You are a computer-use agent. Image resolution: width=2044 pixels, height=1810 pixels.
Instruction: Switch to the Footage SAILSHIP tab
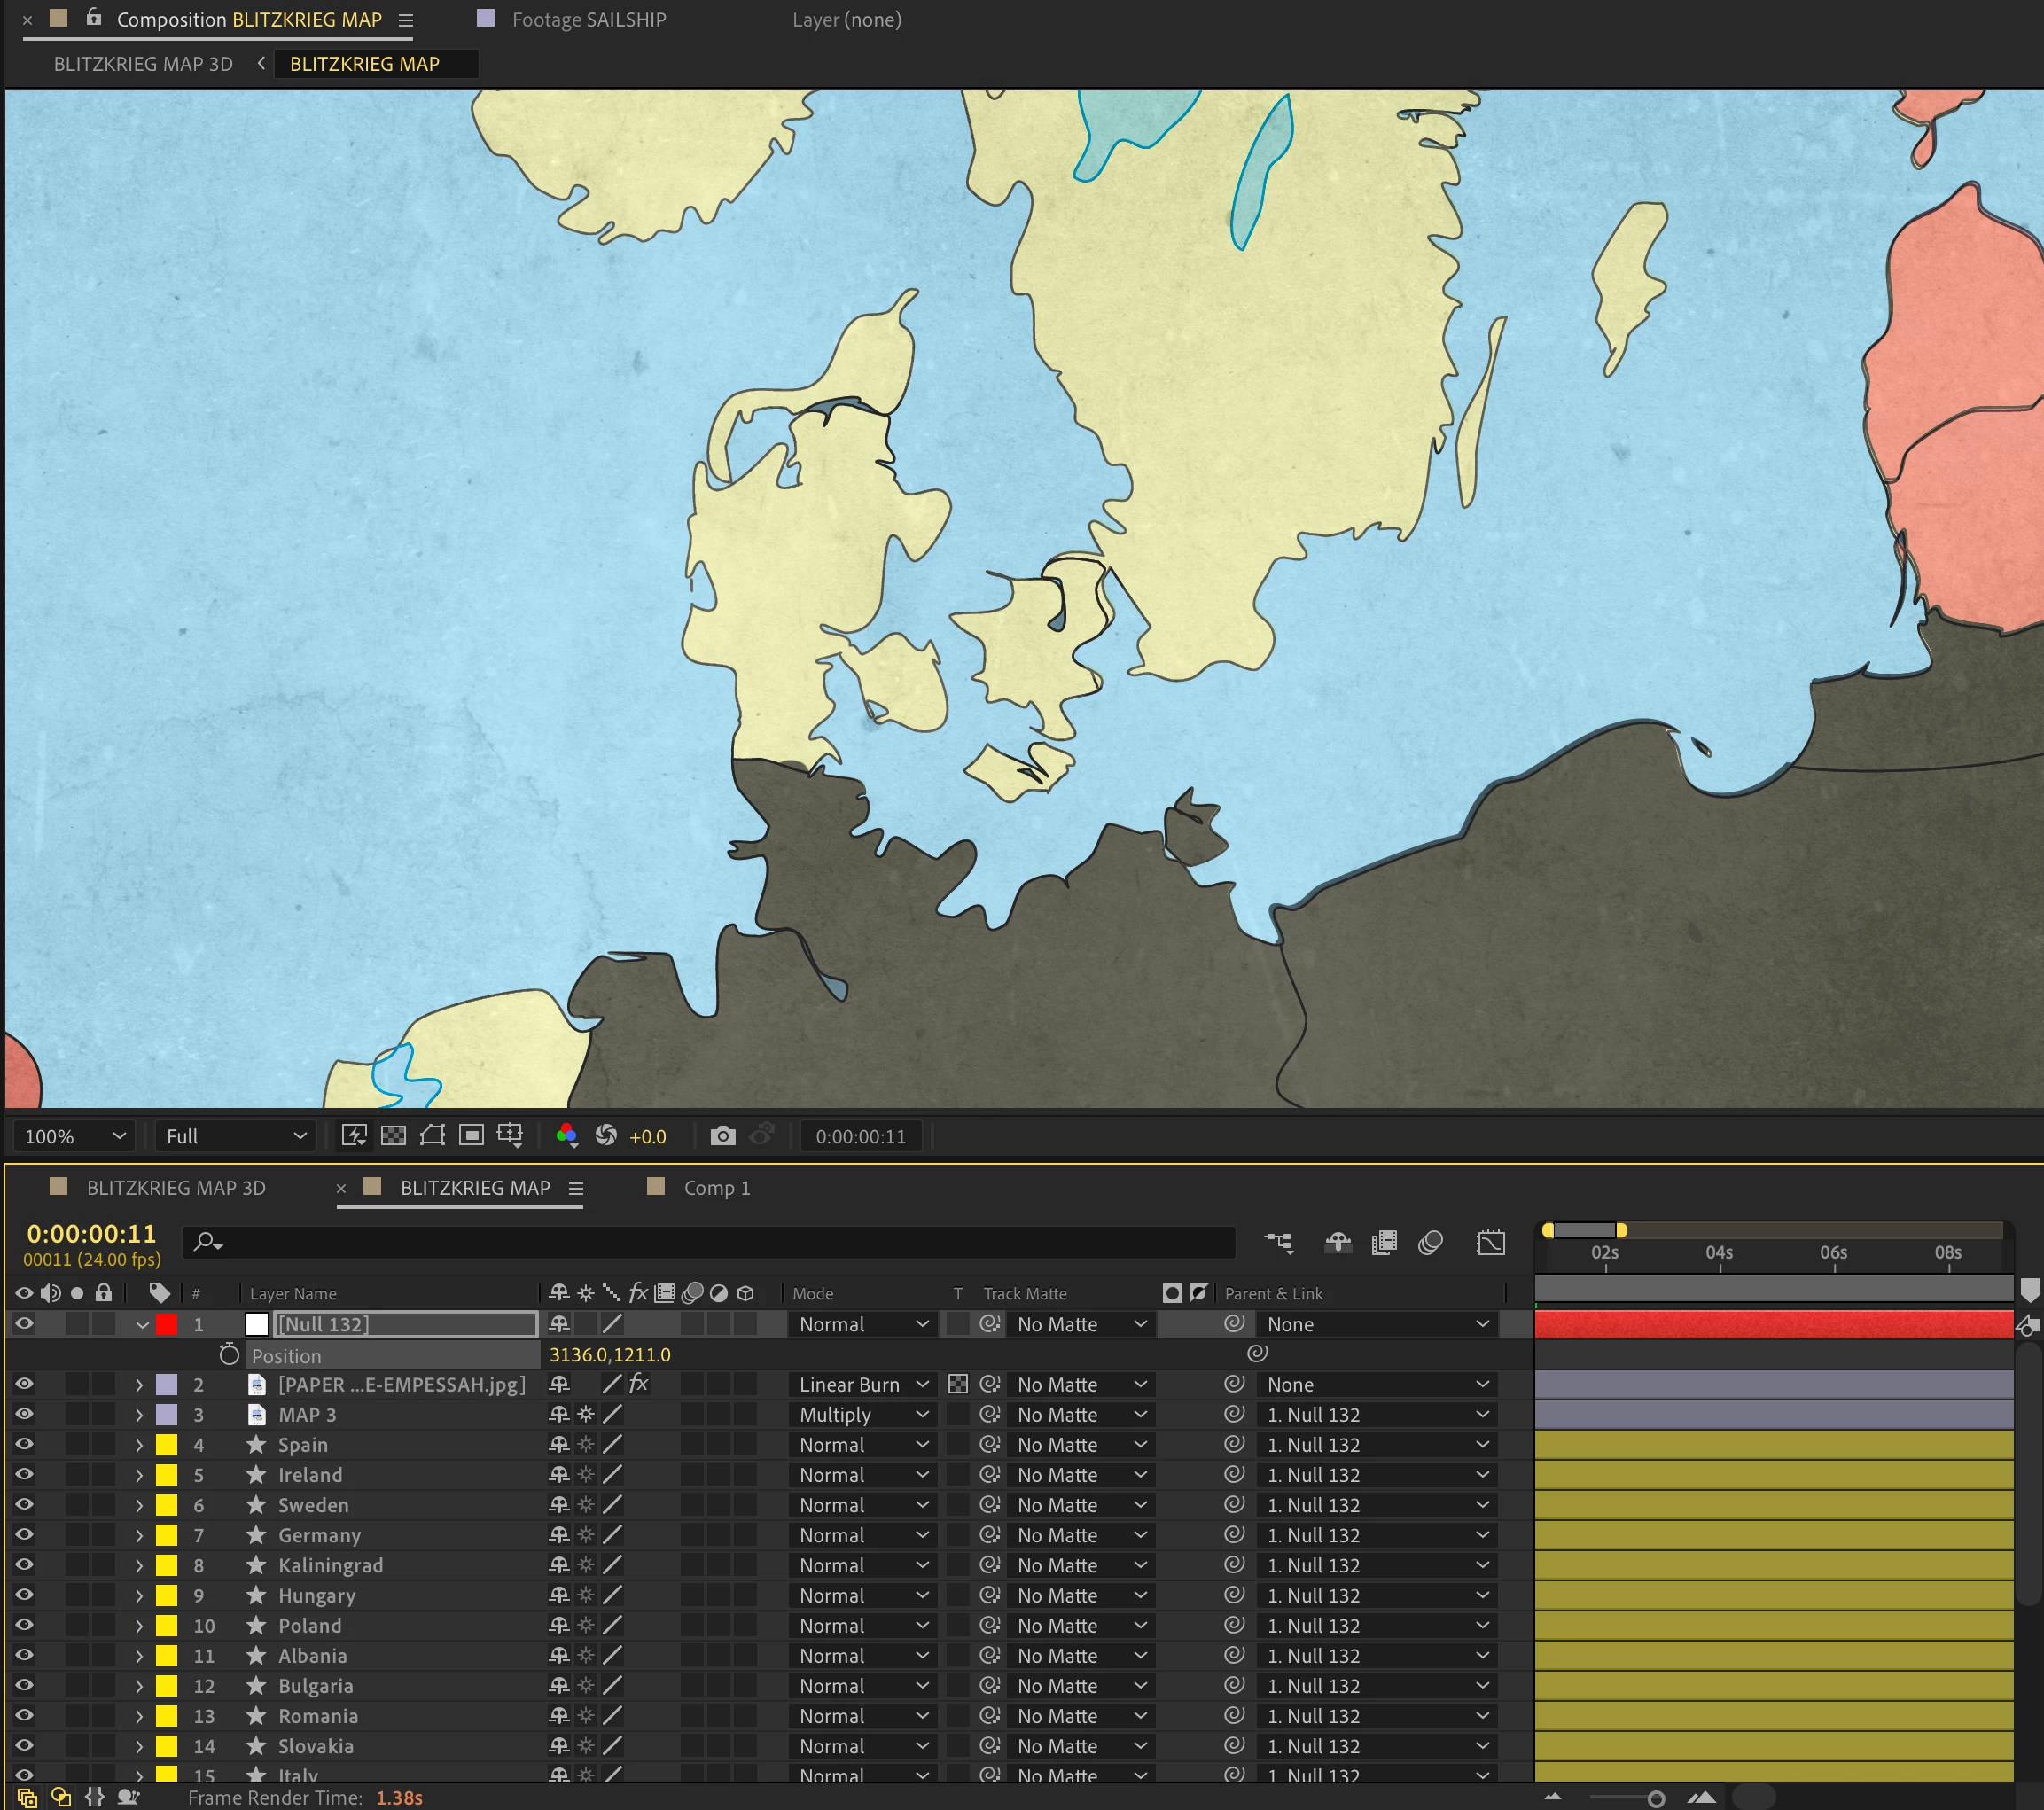587,20
